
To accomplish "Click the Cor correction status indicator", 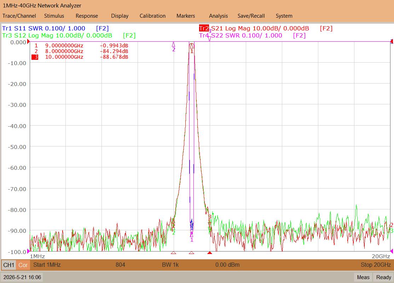I will pyautogui.click(x=23, y=265).
